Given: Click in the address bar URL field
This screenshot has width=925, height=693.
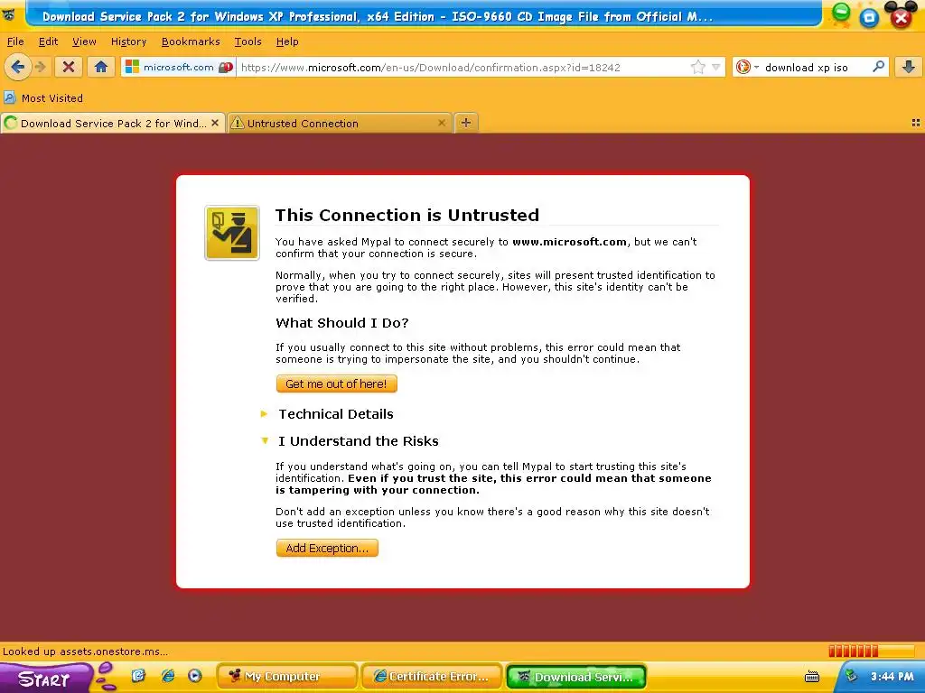Looking at the screenshot, I should [463, 67].
